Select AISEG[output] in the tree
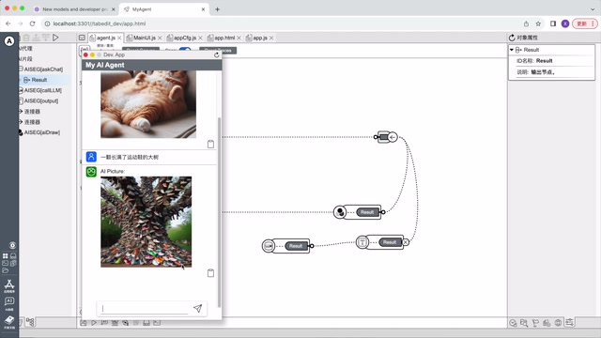 41,100
